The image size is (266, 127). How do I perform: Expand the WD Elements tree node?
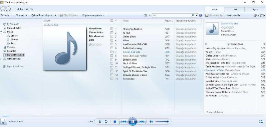1,59
